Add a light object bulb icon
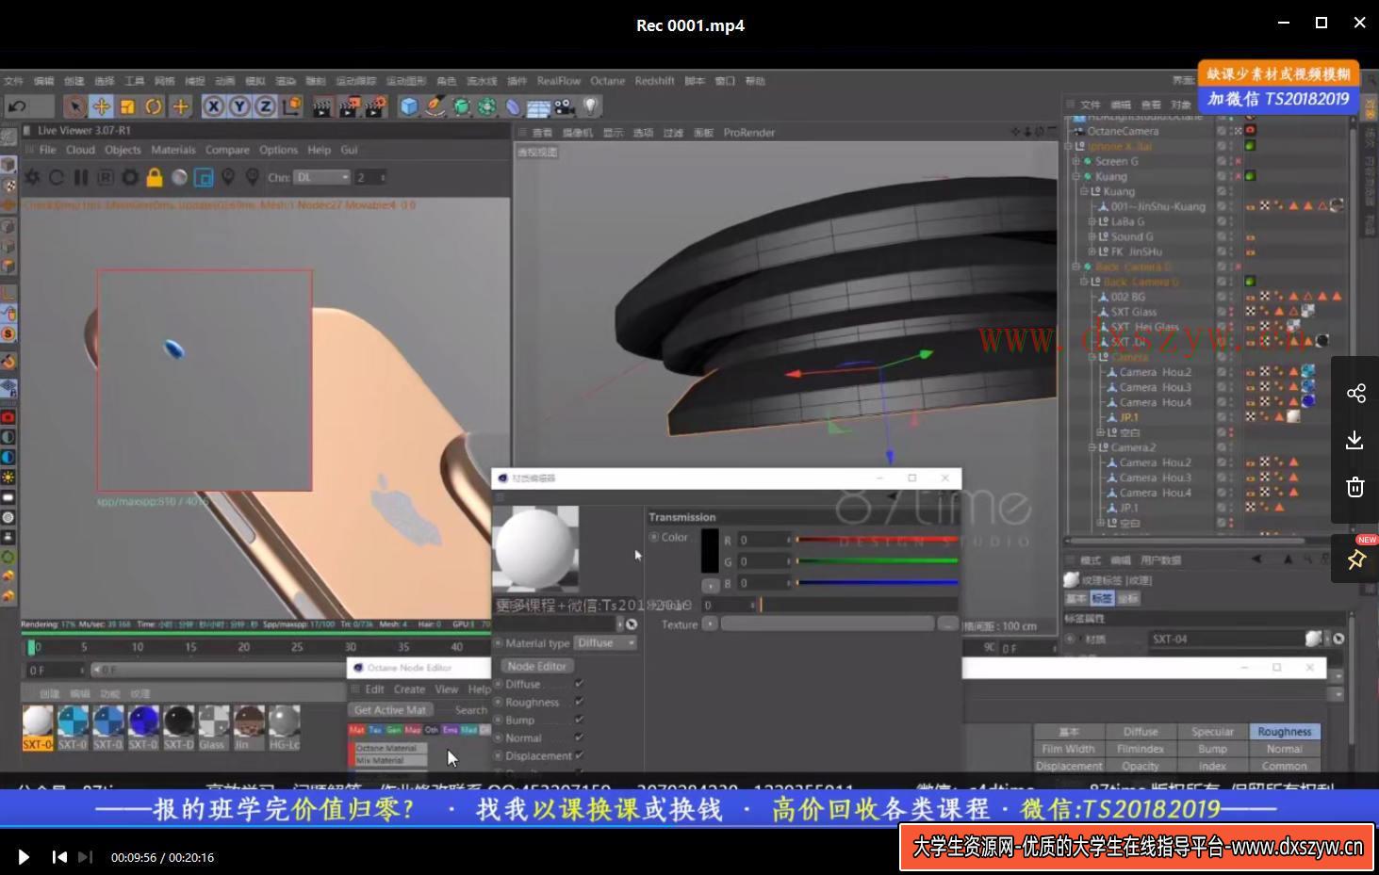 (591, 106)
